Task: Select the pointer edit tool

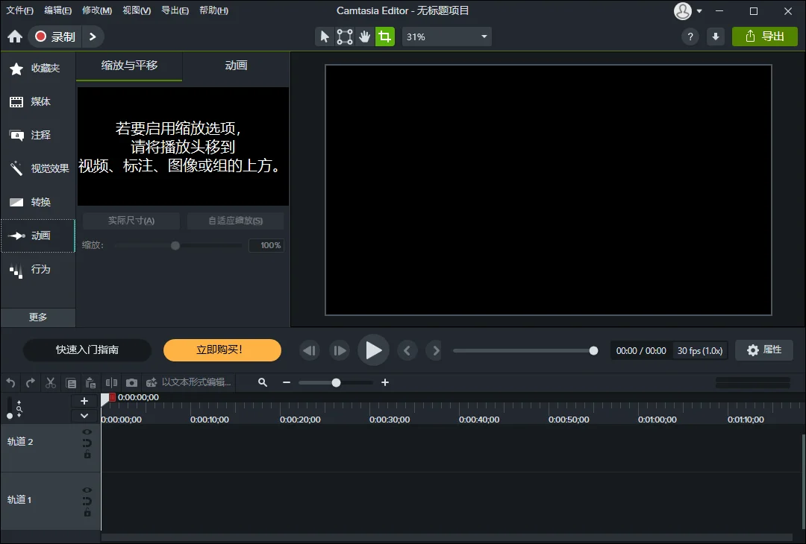Action: pos(325,37)
